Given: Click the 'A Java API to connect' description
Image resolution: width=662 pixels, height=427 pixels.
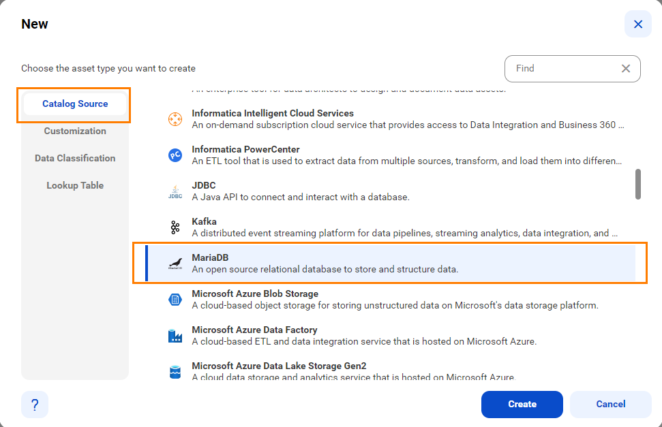Looking at the screenshot, I should 301,197.
